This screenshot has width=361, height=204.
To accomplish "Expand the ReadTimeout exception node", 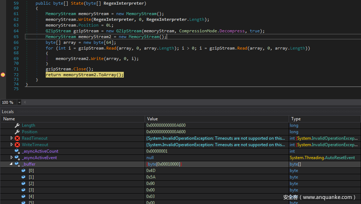I will 12,138.
